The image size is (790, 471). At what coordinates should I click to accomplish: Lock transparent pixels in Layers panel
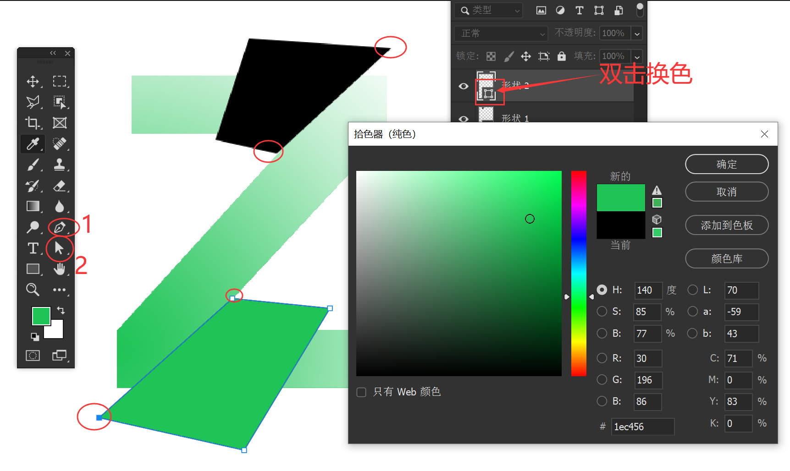point(491,56)
